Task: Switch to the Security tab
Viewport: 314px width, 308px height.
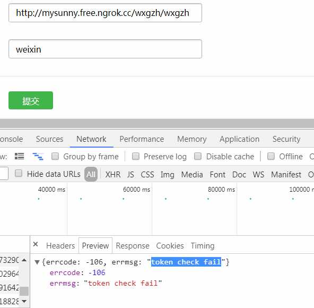Action: (286, 139)
